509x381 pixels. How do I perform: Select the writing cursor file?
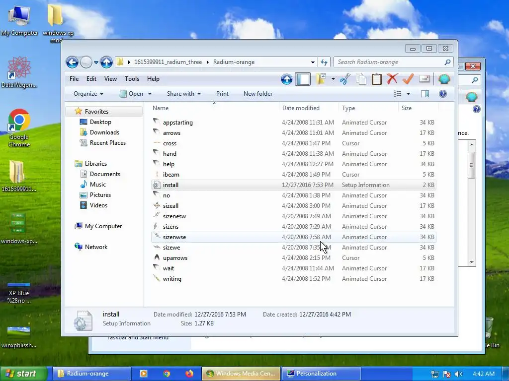(293, 279)
